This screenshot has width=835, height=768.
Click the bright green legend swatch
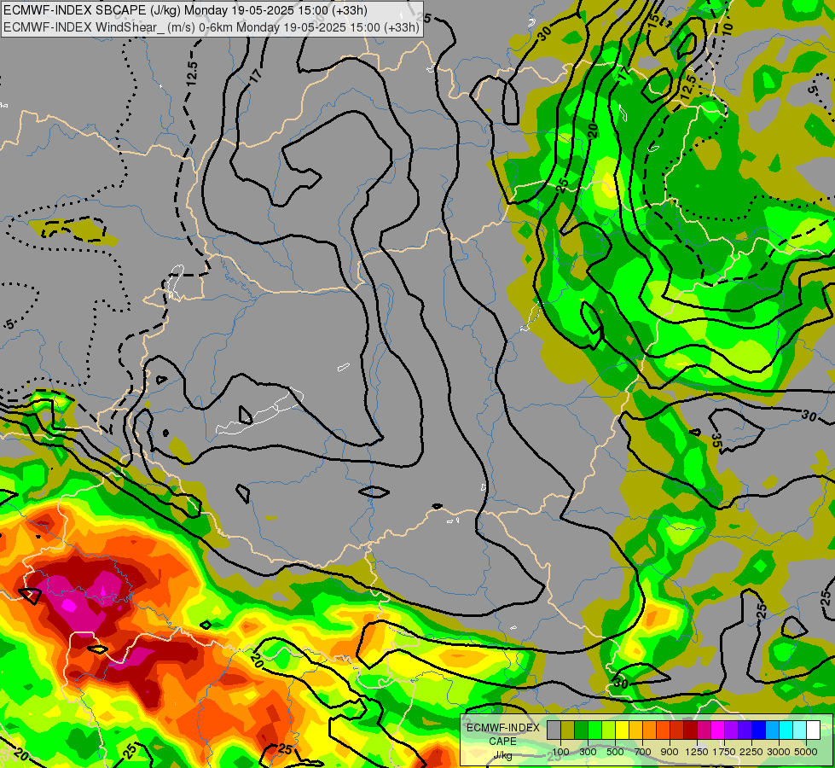click(594, 730)
